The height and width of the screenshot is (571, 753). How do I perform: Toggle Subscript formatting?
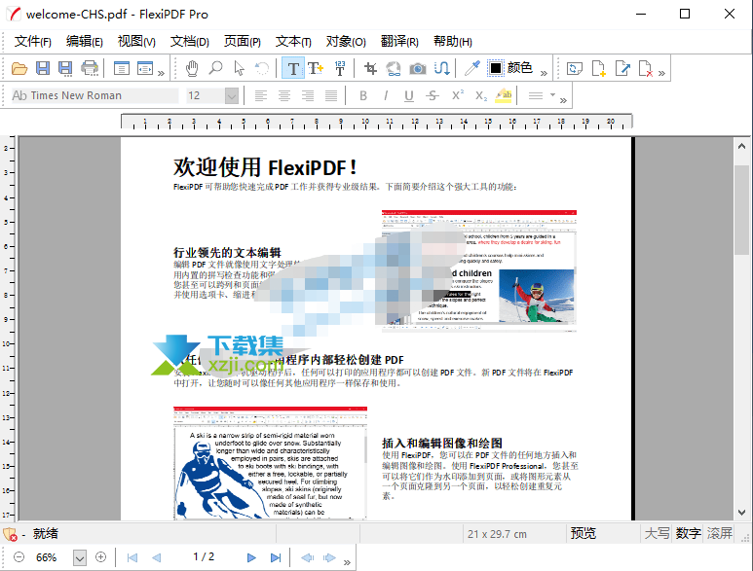[480, 96]
